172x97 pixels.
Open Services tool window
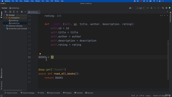[89, 93]
